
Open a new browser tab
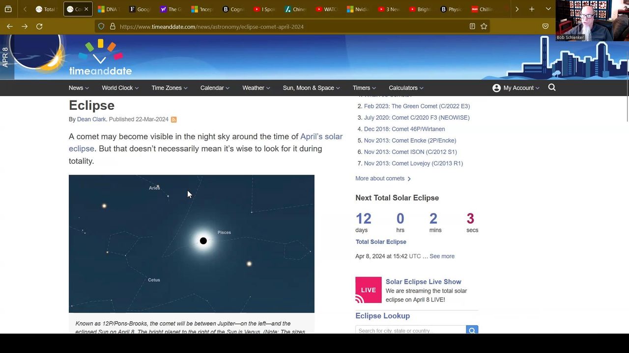(532, 9)
